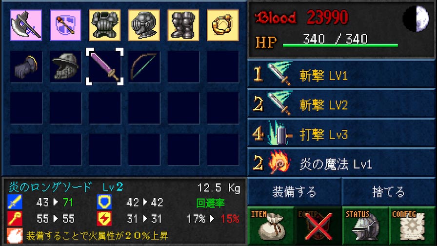Choose the 斬撃 LV1 skill

pos(341,74)
